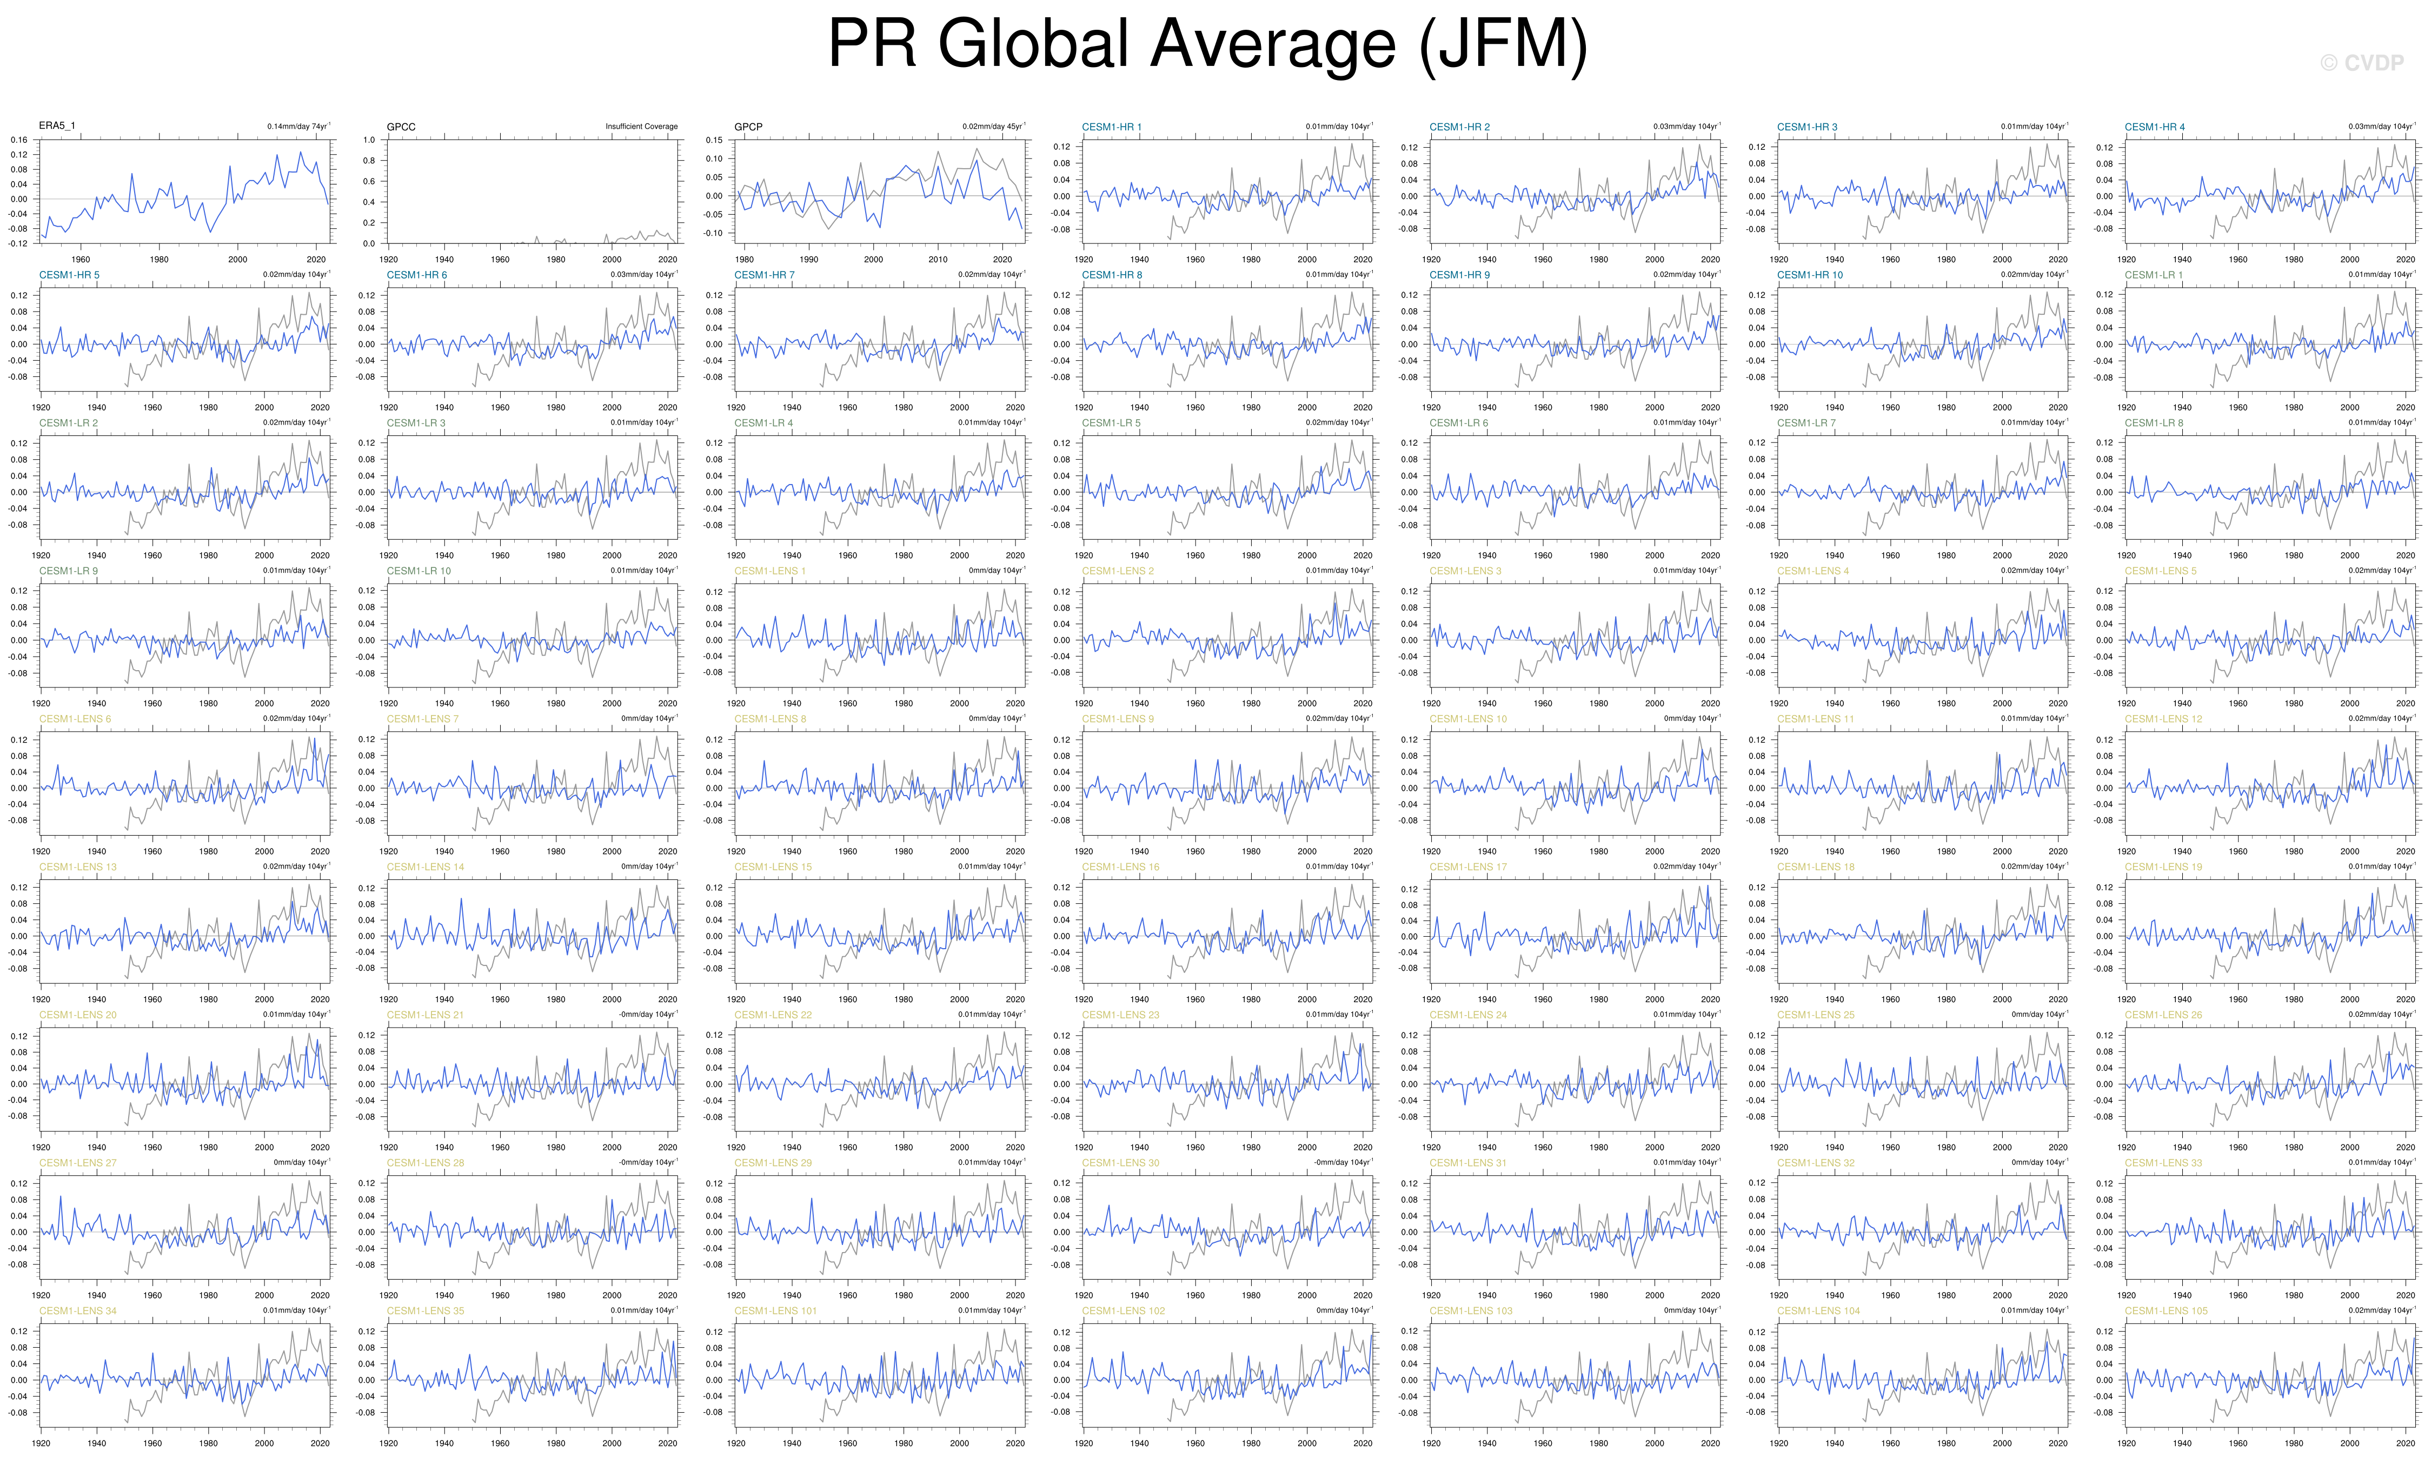
Task: Click the CESM1-LENS 105 panel
Action: (2270, 1375)
